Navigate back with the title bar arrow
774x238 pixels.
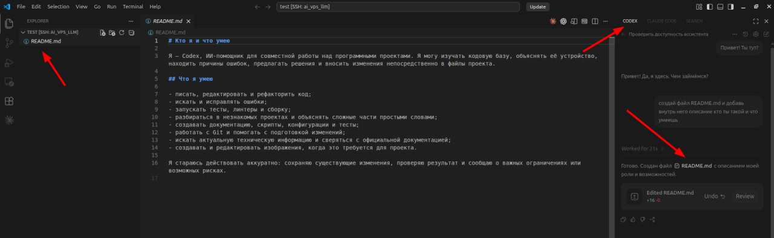pos(258,7)
